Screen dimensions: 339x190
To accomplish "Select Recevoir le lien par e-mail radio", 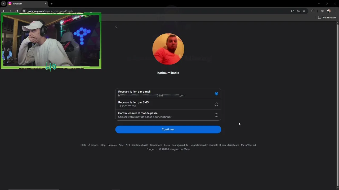I will (x=216, y=94).
